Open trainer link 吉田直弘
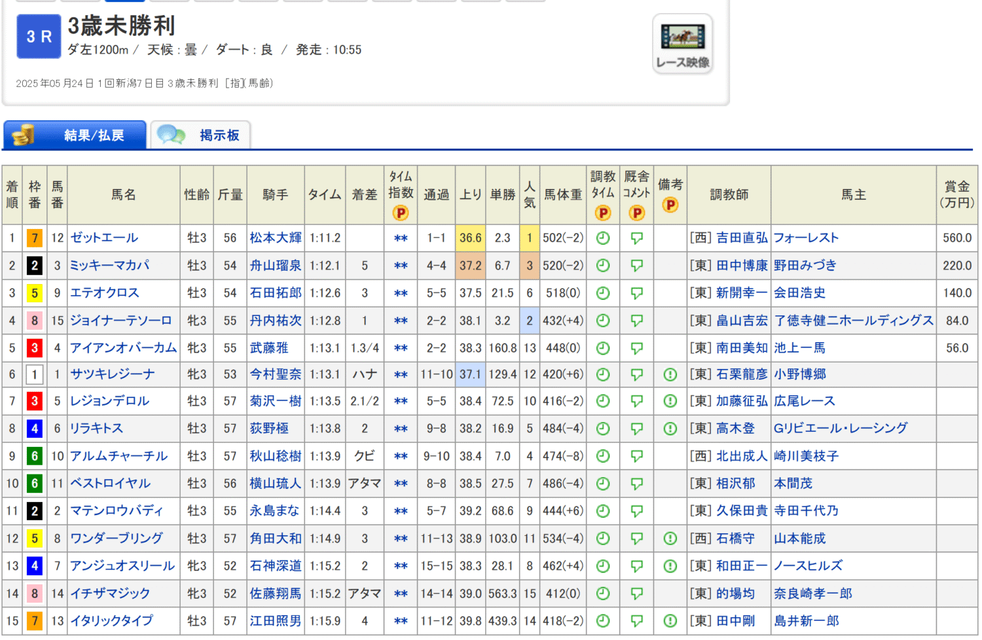 (x=741, y=238)
